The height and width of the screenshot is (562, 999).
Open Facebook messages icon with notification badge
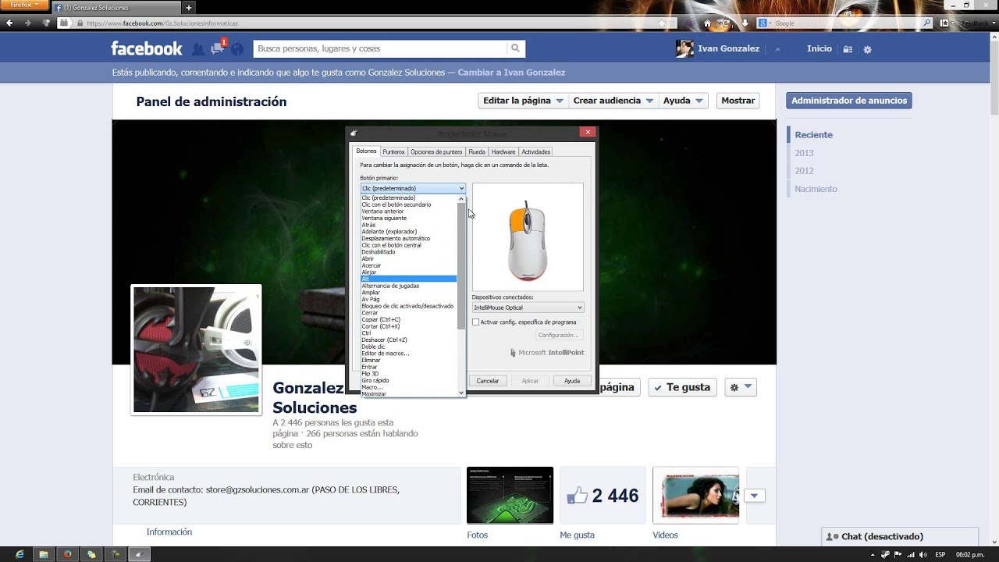coord(218,48)
